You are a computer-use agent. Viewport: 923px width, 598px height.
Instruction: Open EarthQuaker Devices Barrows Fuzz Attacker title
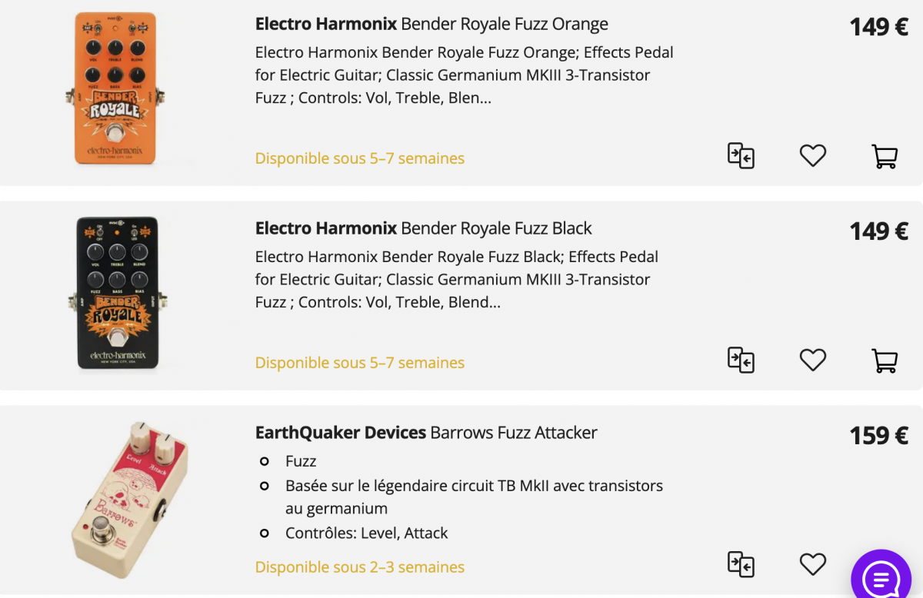(426, 433)
